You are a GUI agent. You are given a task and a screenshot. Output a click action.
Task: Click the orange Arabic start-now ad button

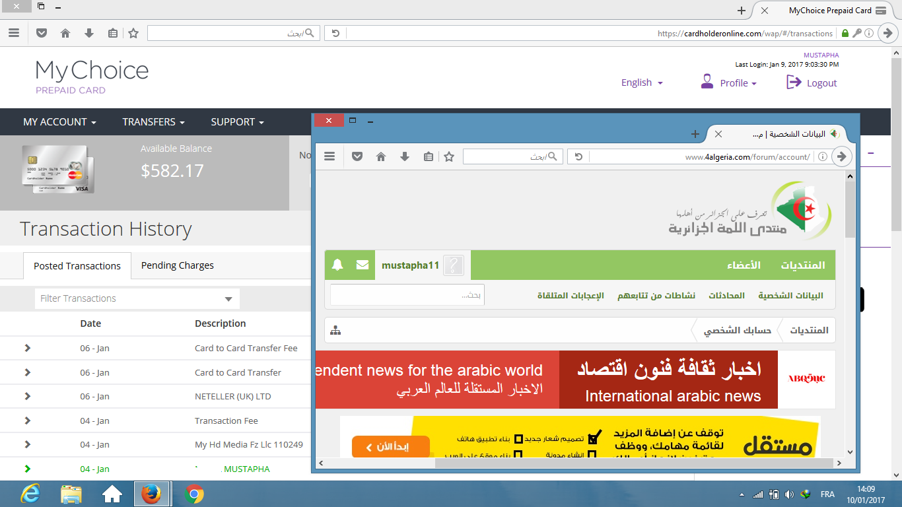390,447
